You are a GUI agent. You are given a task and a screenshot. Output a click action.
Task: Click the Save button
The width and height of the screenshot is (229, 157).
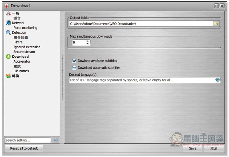coord(193,148)
